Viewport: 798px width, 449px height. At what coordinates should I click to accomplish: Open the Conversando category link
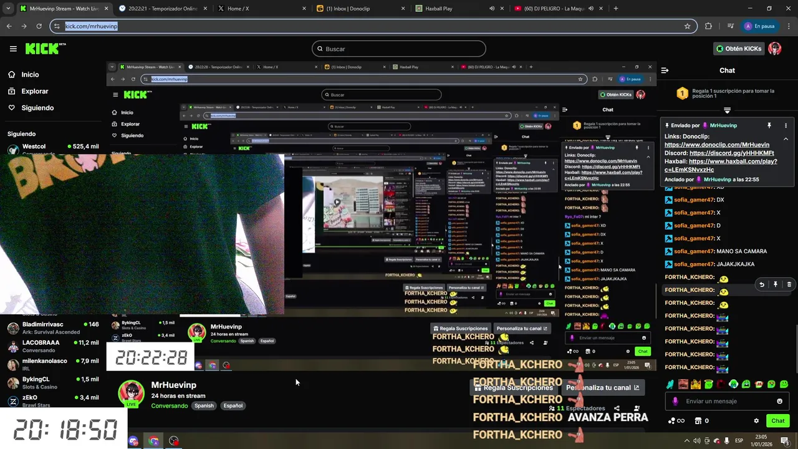pos(170,405)
